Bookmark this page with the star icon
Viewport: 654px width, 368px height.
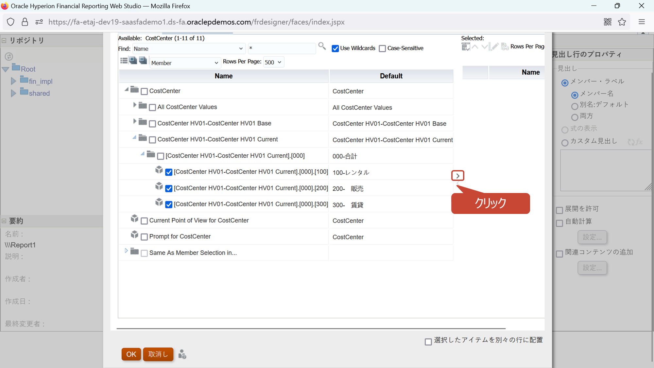(x=622, y=22)
